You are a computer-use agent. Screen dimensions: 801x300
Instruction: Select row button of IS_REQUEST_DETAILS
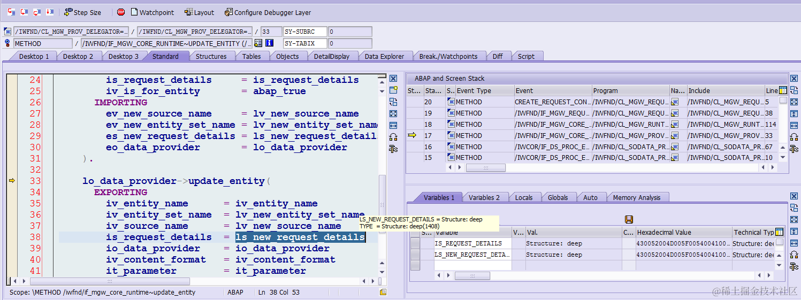[x=415, y=243]
